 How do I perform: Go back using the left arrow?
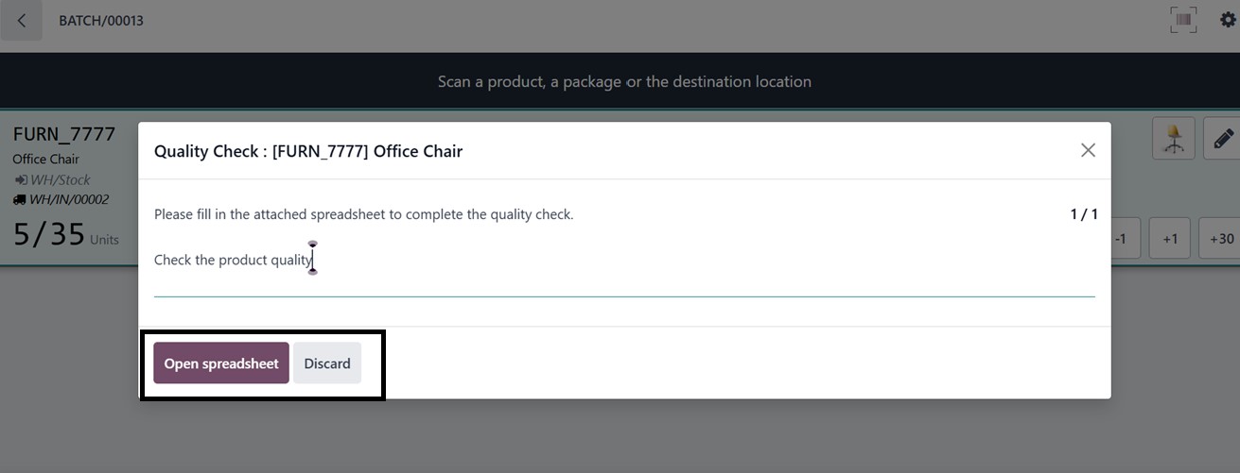(x=21, y=21)
